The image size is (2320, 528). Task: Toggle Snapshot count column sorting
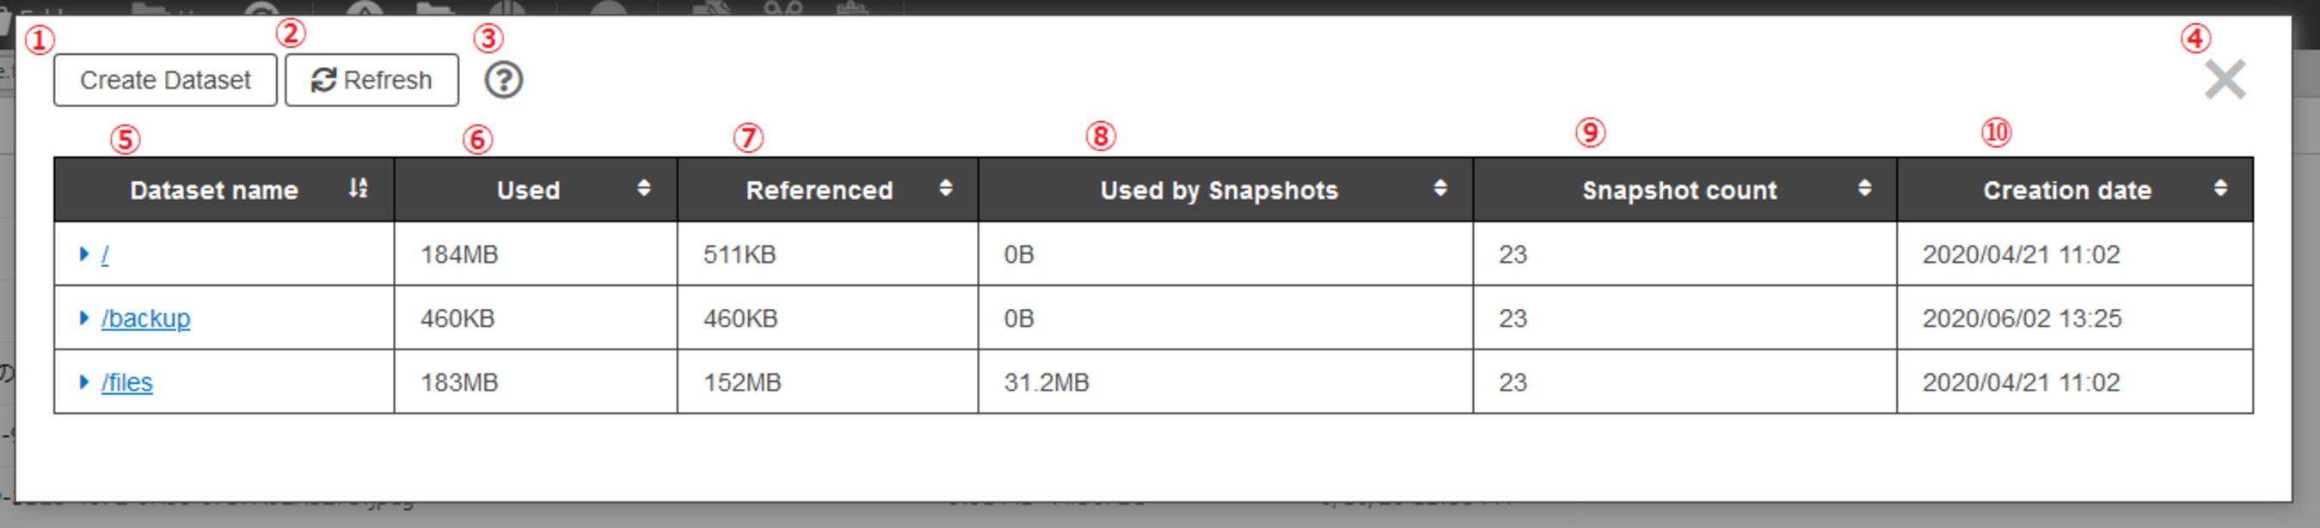tap(1679, 189)
